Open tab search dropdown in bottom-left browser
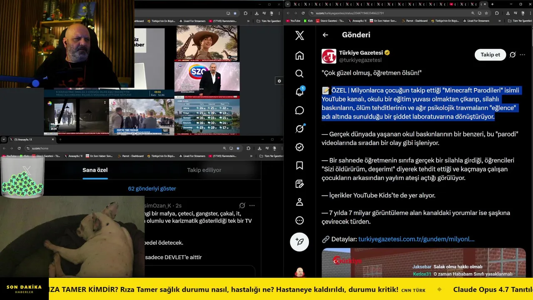 pos(5,139)
